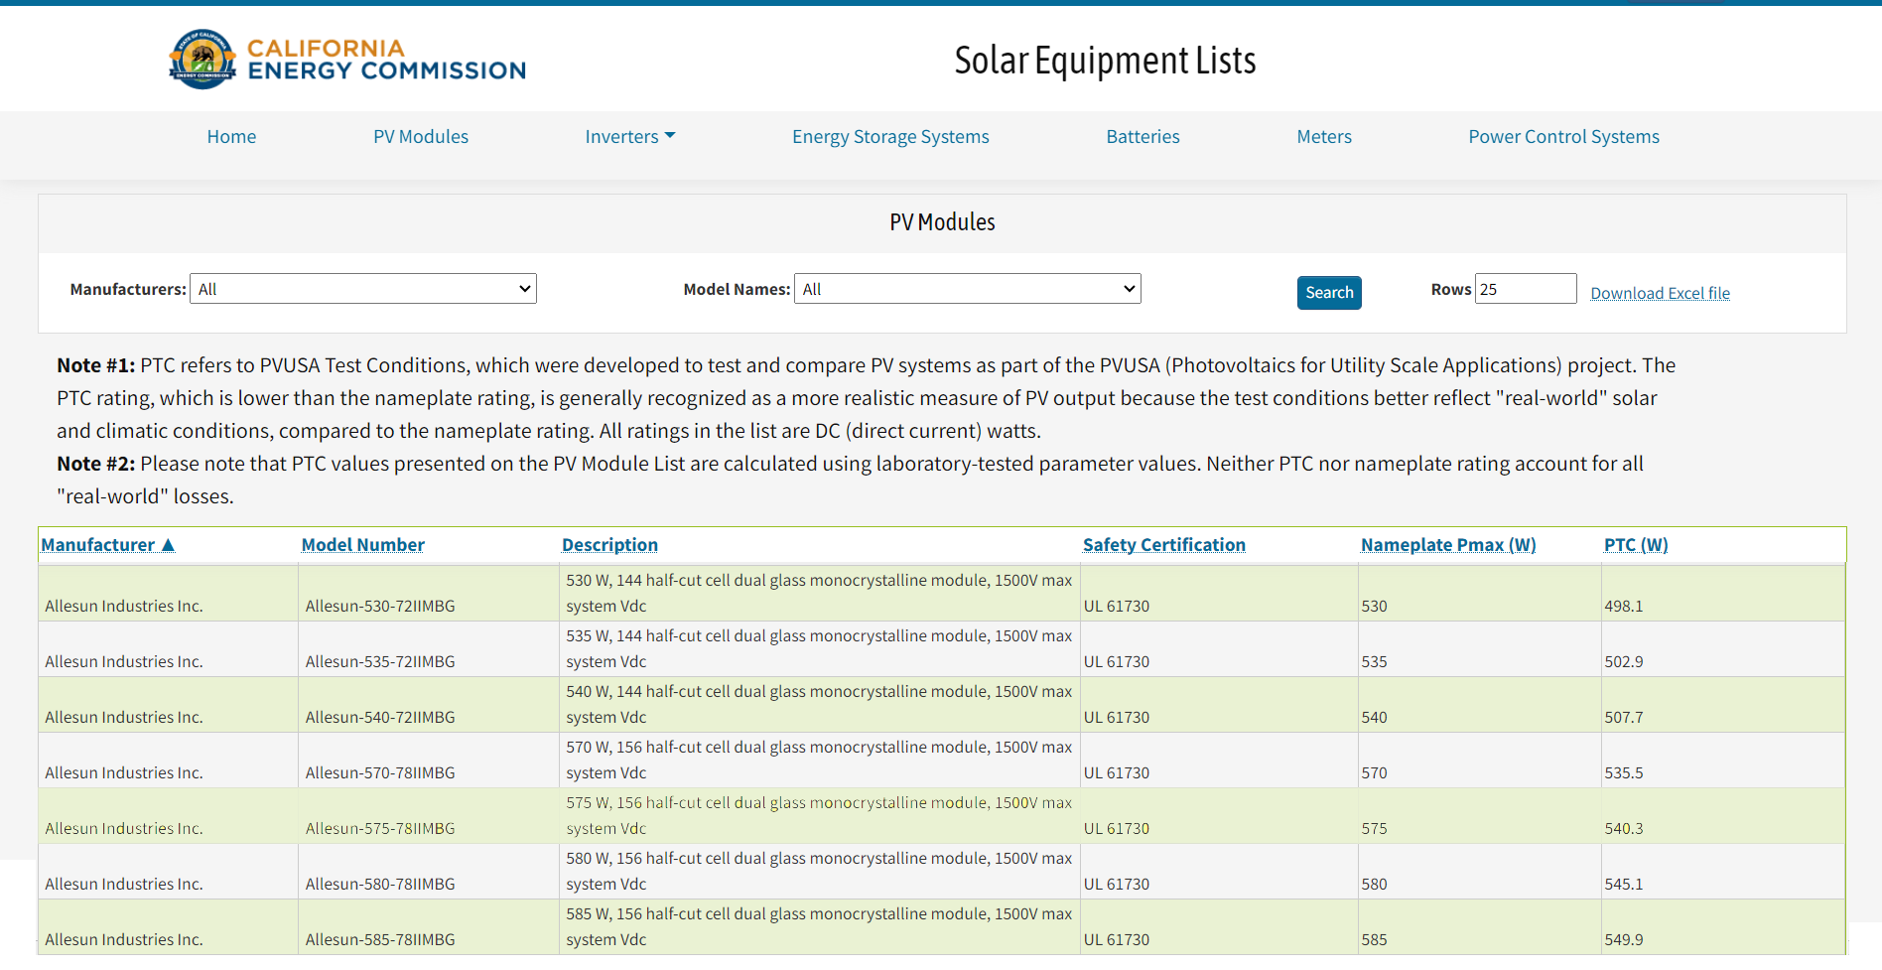Sort by Nameplate Pmax (W) column
This screenshot has width=1882, height=970.
tap(1448, 545)
